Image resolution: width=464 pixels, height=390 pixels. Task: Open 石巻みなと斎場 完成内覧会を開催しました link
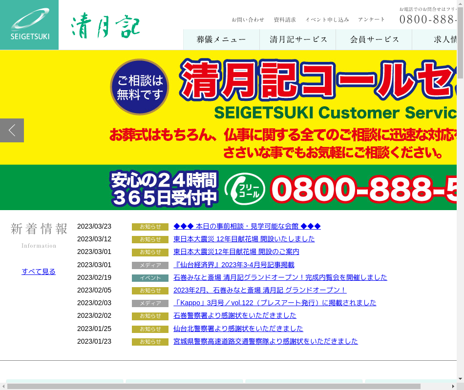pyautogui.click(x=280, y=277)
